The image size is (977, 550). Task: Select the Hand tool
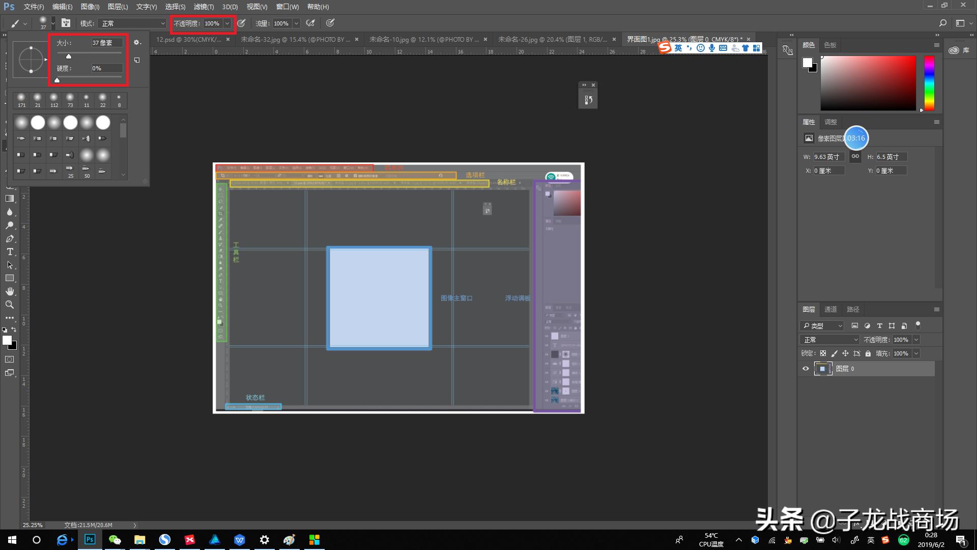click(10, 291)
